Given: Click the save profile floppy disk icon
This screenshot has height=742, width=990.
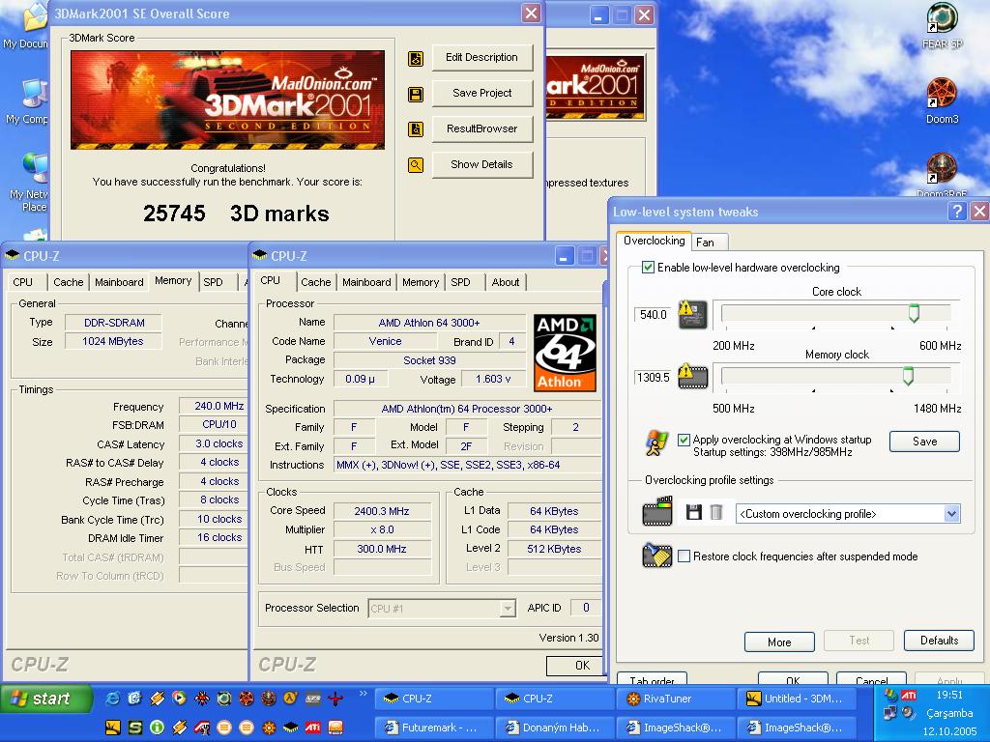Looking at the screenshot, I should pos(693,512).
